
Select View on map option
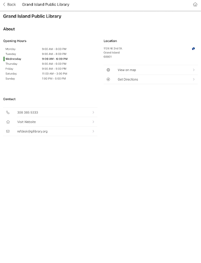(151, 70)
